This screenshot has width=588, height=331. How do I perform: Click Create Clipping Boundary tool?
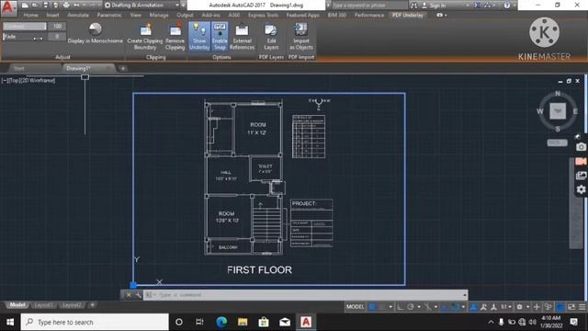click(145, 37)
